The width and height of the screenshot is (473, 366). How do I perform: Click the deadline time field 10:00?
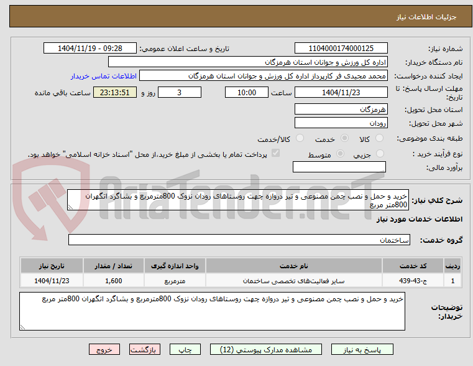[x=247, y=92]
